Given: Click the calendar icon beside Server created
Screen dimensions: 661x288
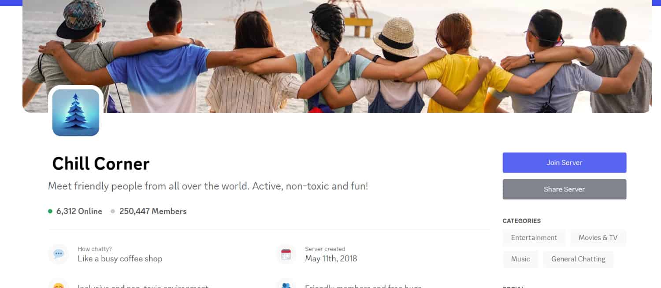Looking at the screenshot, I should coord(286,254).
